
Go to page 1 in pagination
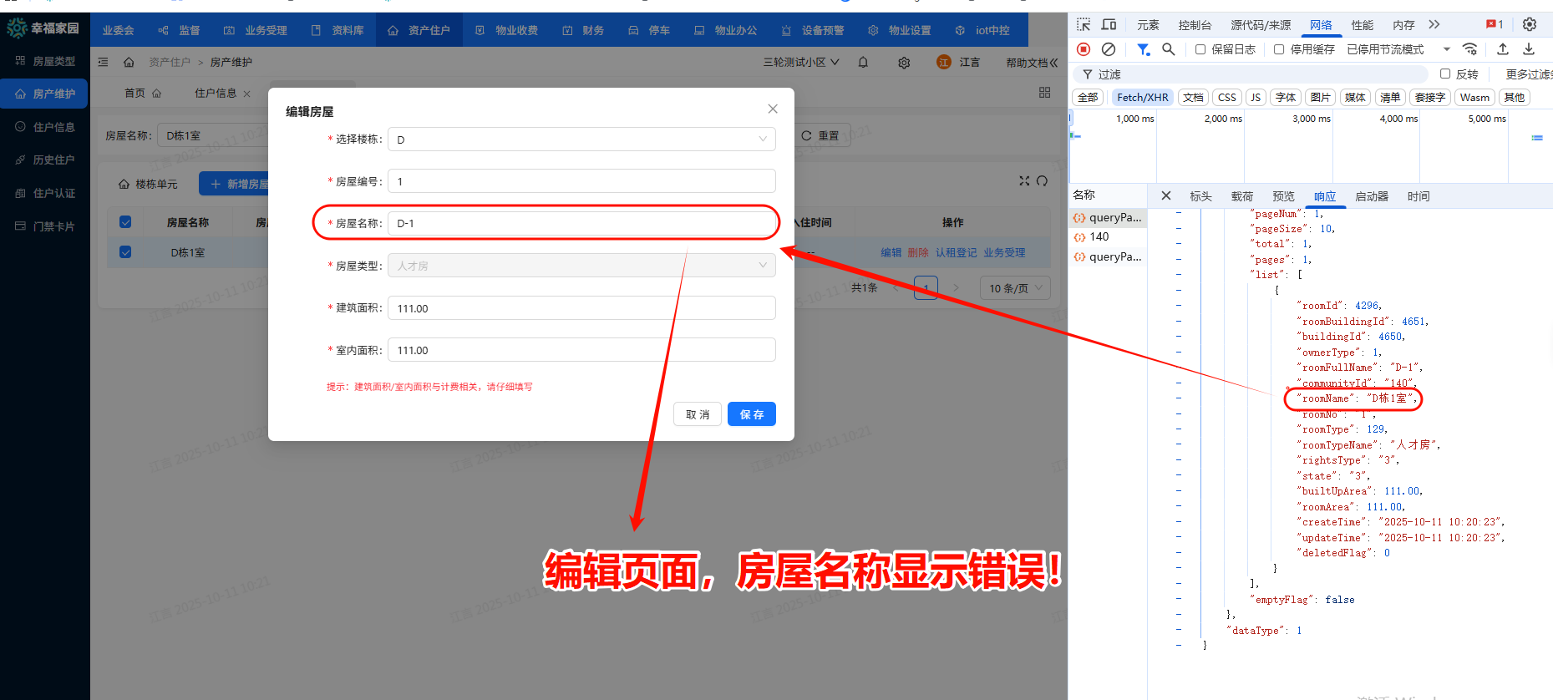point(926,288)
